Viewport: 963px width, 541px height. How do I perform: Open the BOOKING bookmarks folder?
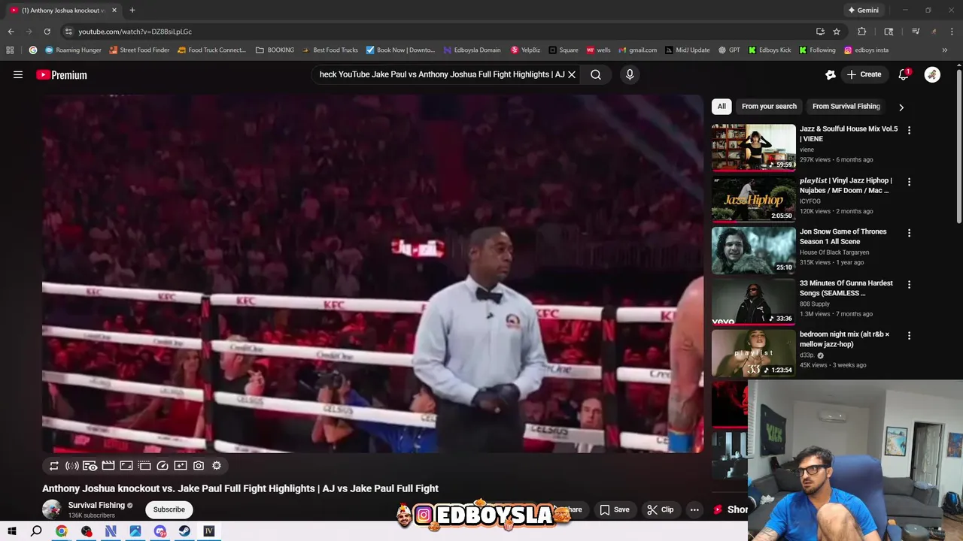point(275,50)
